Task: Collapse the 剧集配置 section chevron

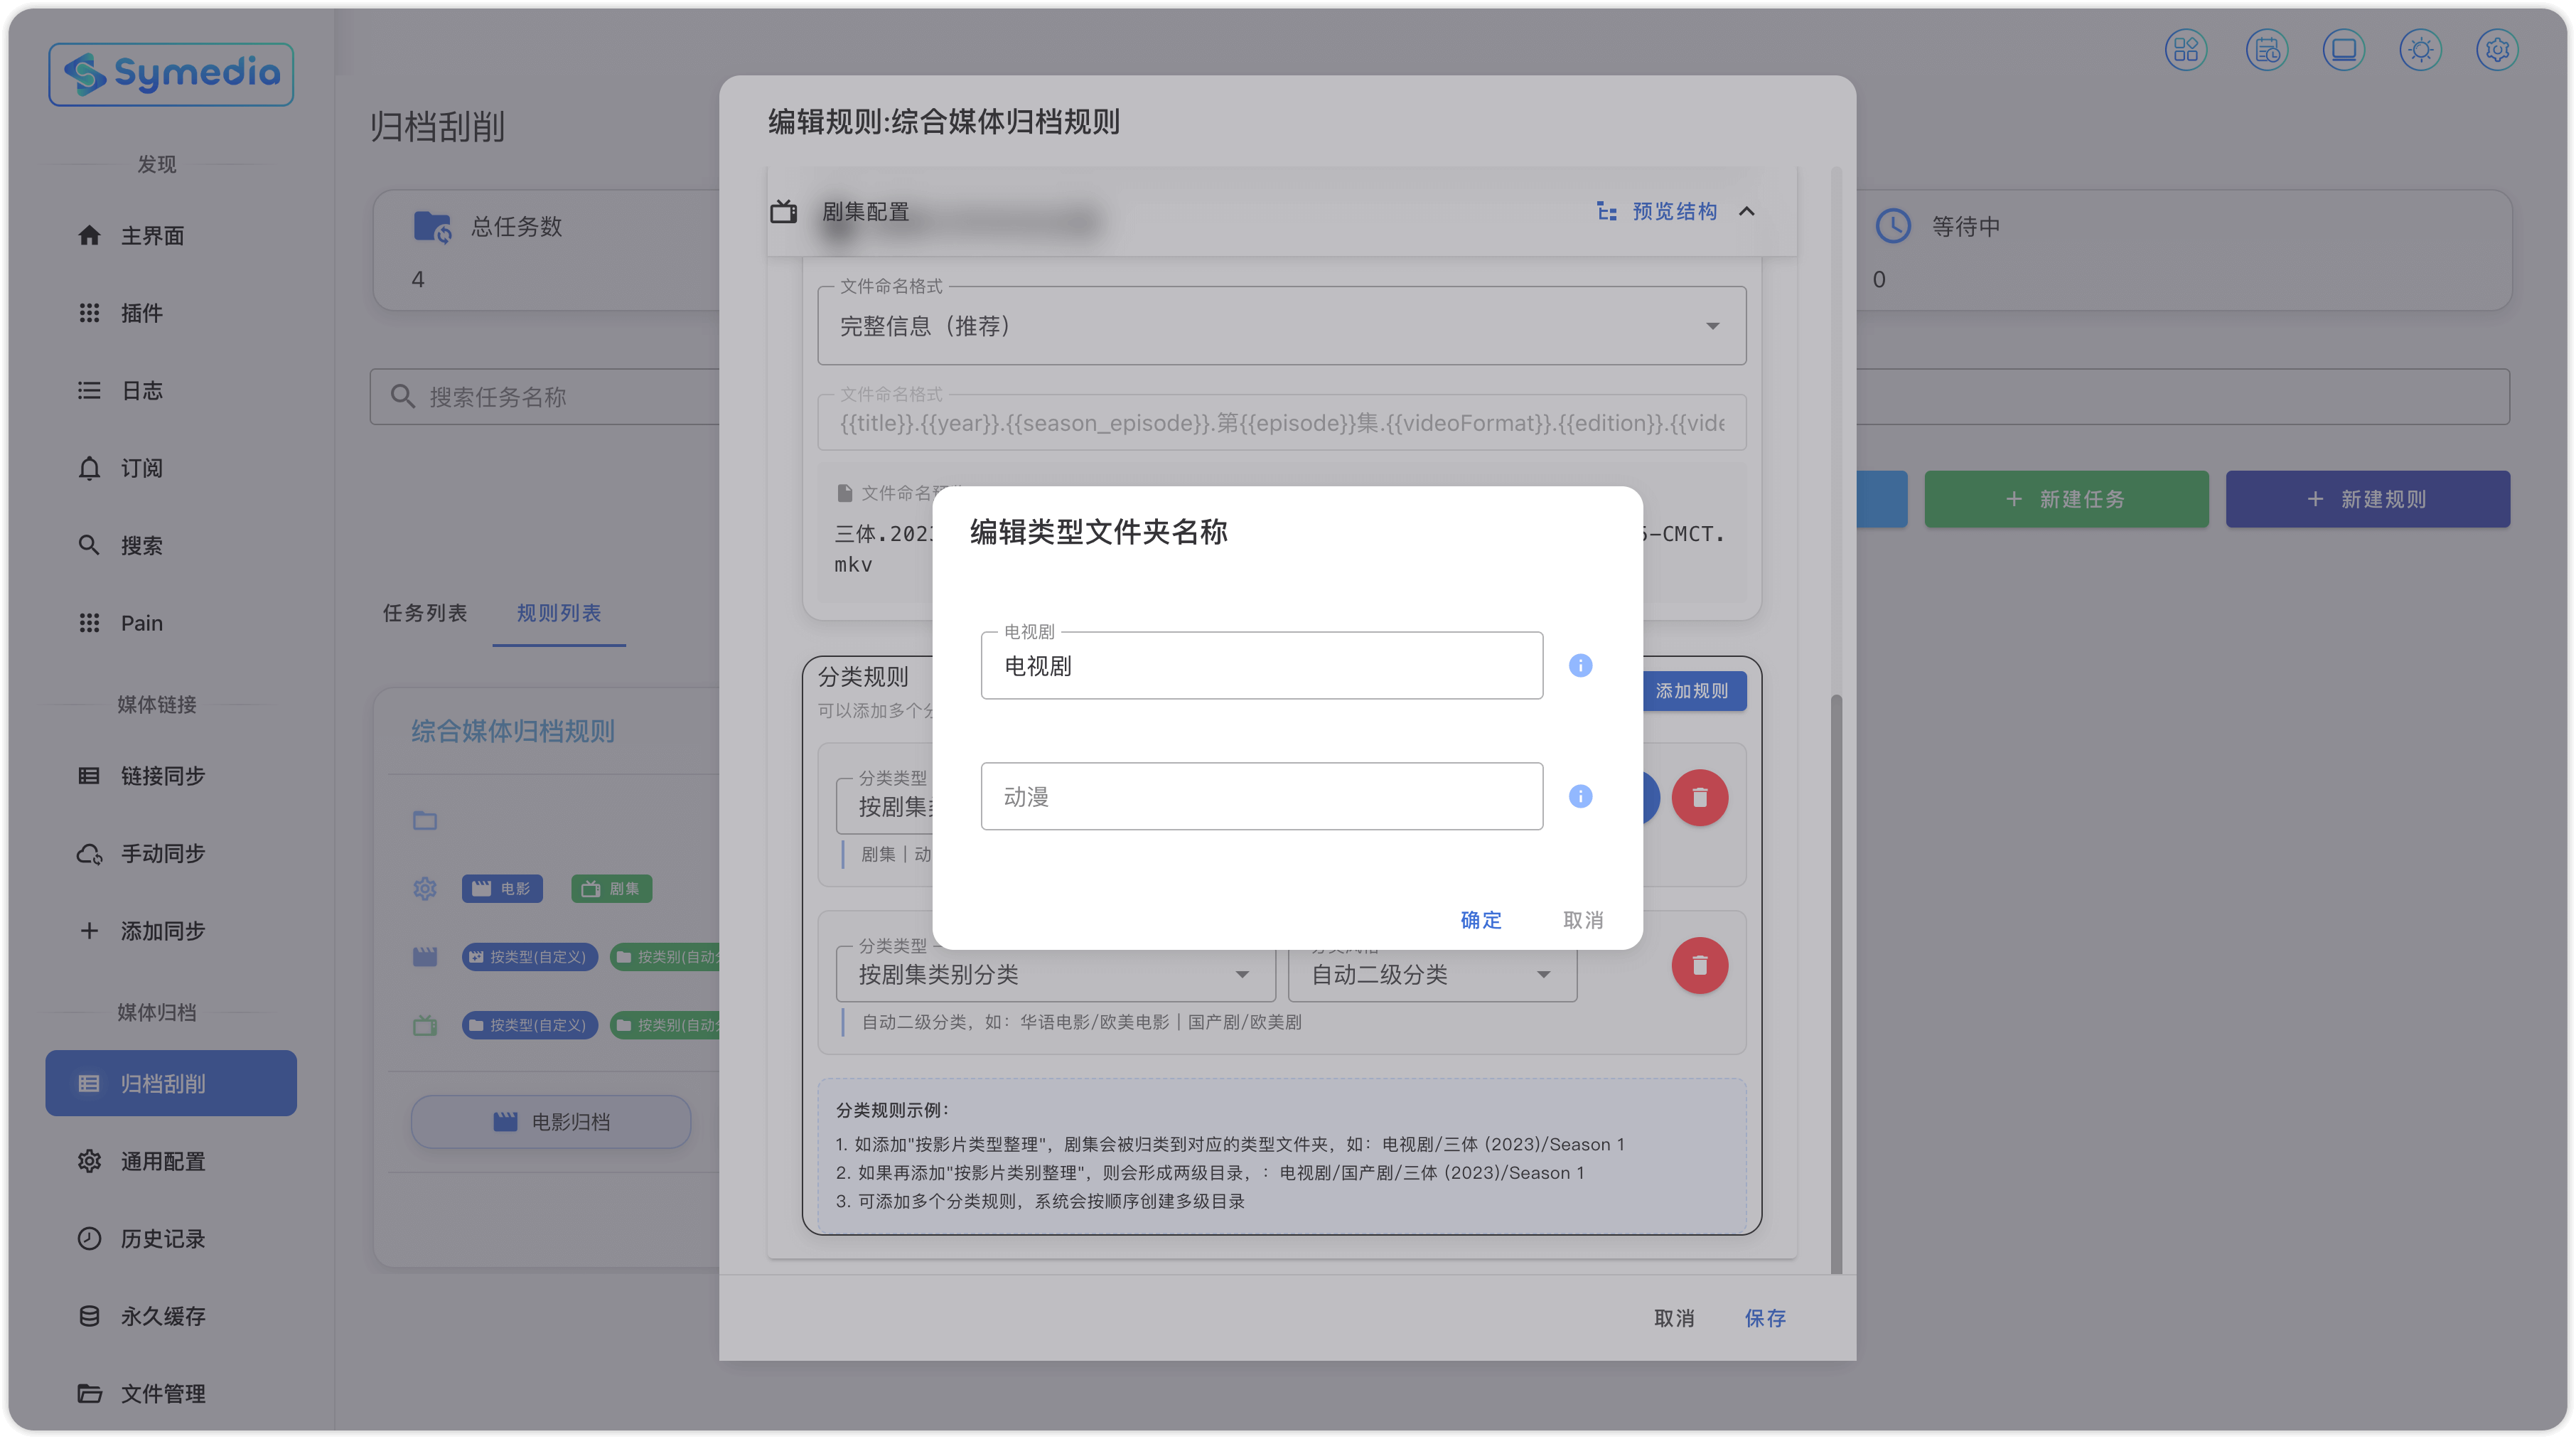Action: [x=1747, y=211]
